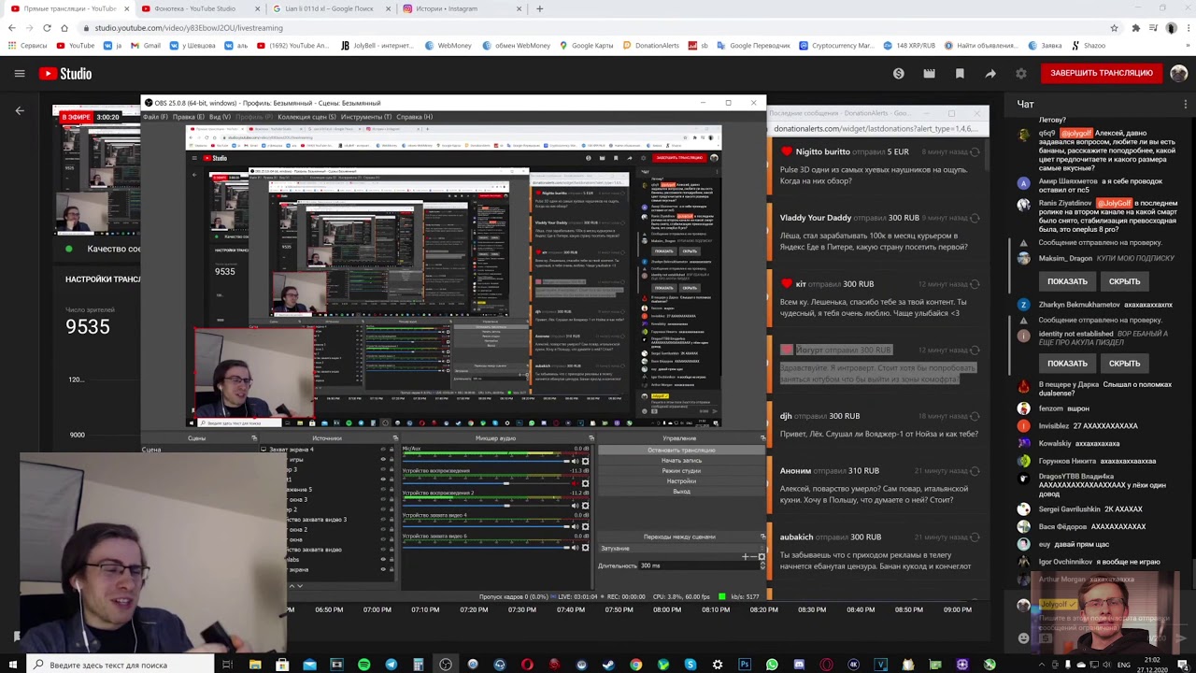Viewport: 1196px width, 673px height.
Task: Toggle visibility of Захват экрана 4 source
Action: pyautogui.click(x=383, y=449)
